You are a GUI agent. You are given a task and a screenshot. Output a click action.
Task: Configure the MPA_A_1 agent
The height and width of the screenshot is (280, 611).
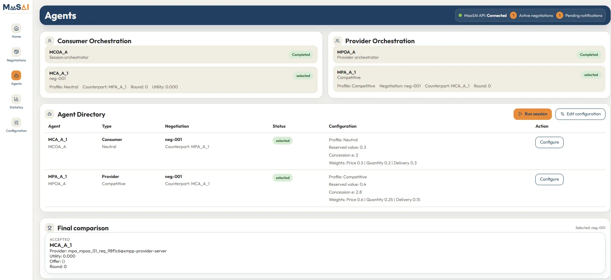(549, 179)
